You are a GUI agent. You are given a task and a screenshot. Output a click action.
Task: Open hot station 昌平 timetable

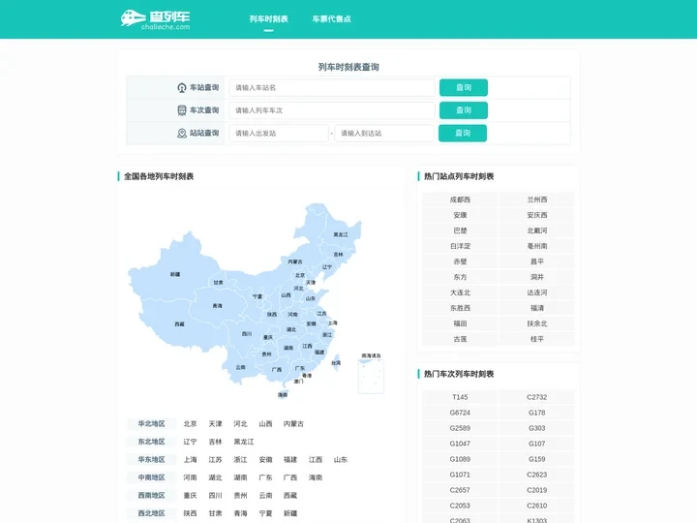pos(537,261)
